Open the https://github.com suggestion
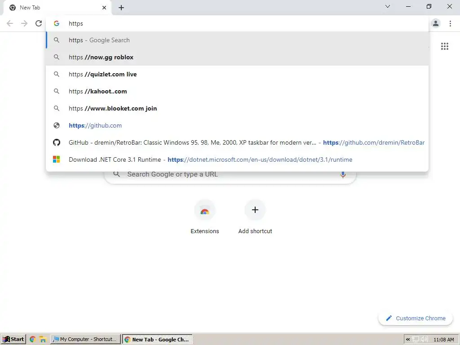The height and width of the screenshot is (345, 460). tap(237, 125)
